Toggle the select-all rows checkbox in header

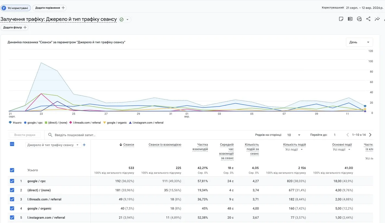(x=12, y=144)
